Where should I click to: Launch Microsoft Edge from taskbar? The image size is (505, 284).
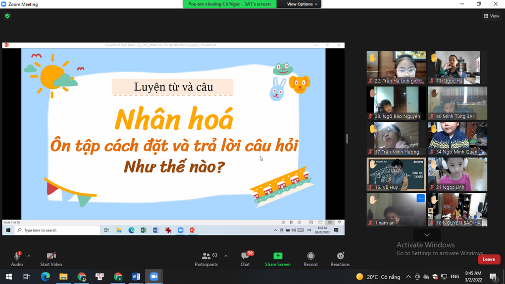46,277
